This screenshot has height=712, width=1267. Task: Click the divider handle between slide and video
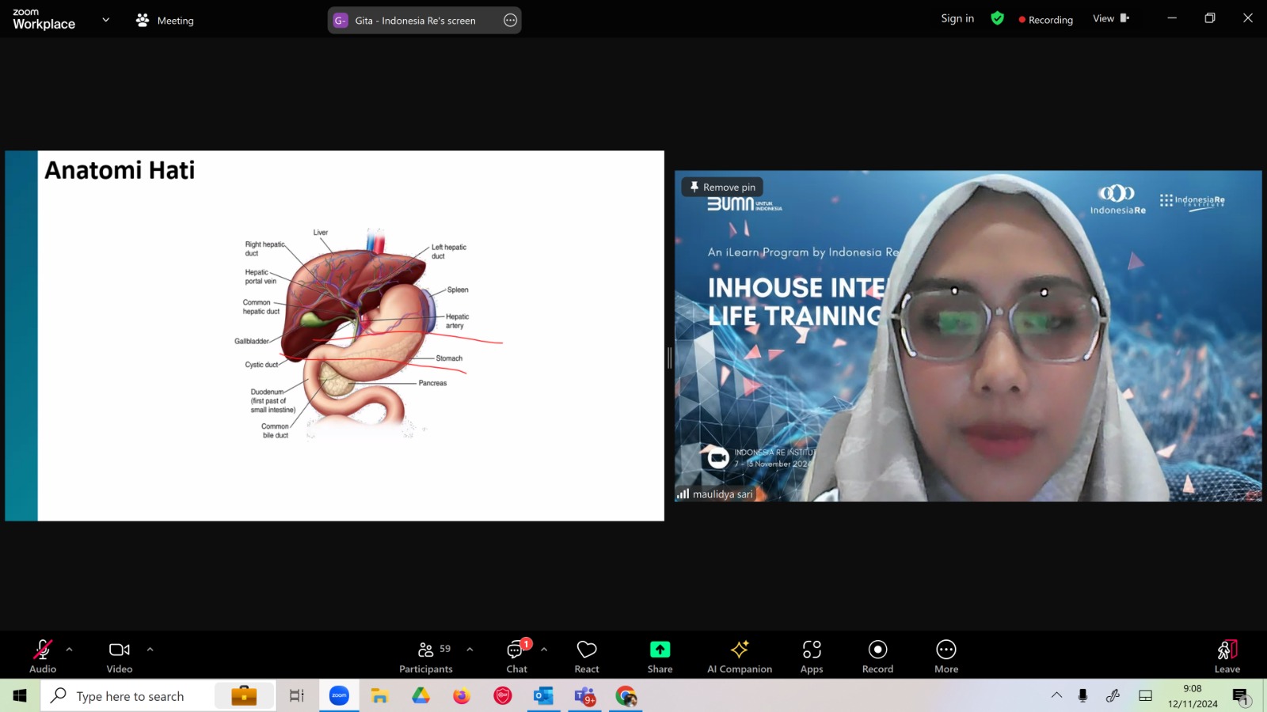pos(669,358)
